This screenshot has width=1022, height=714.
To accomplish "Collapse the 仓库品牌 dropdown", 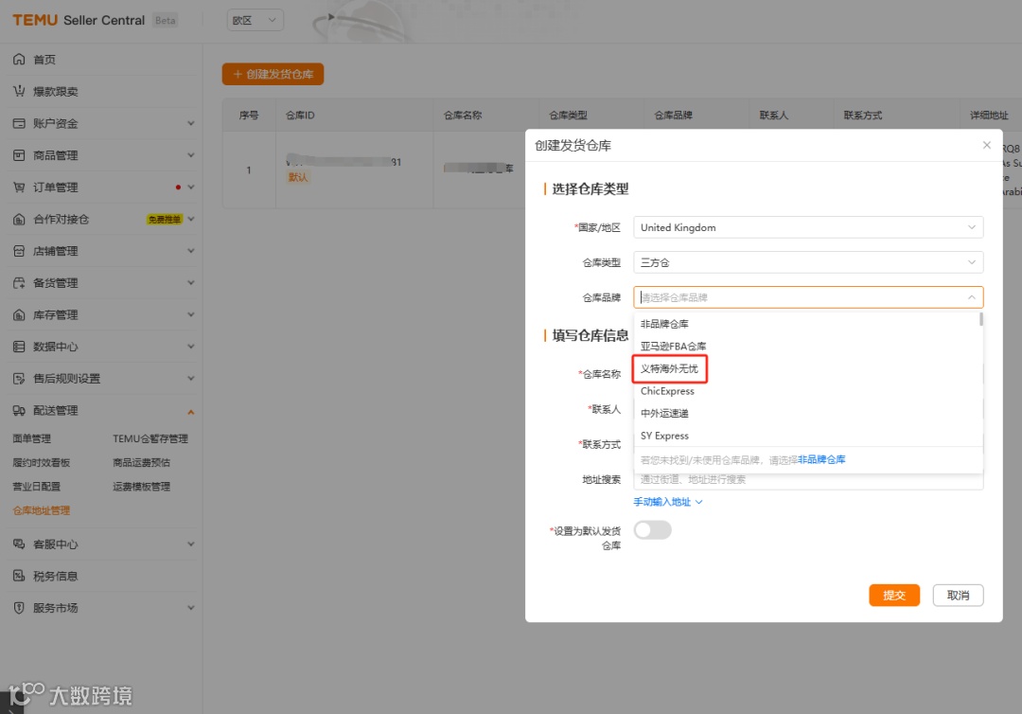I will click(971, 297).
